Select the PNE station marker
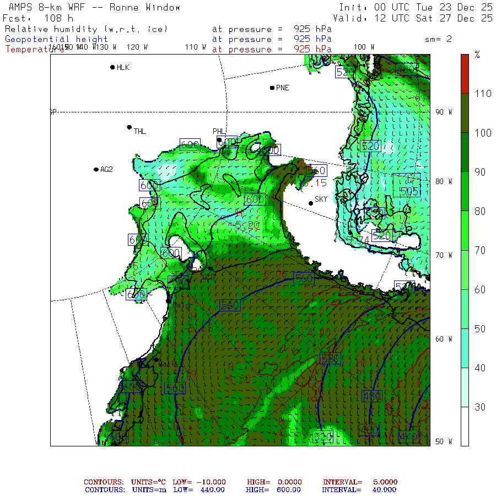496x496 pixels. pyautogui.click(x=272, y=88)
